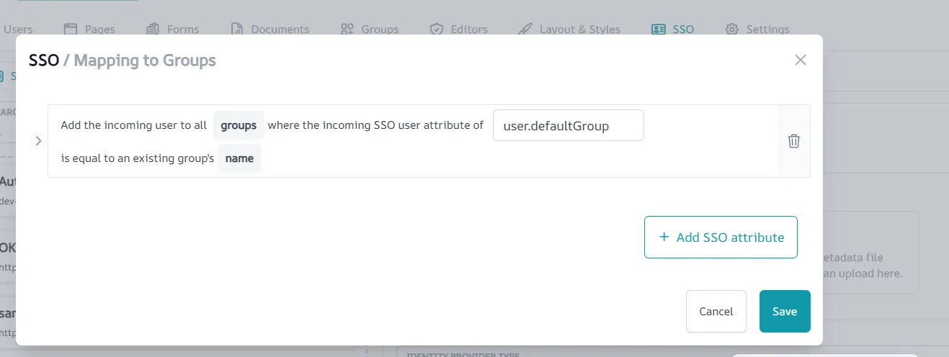
Task: Click 'is equal to an existing group's' text
Action: click(138, 158)
